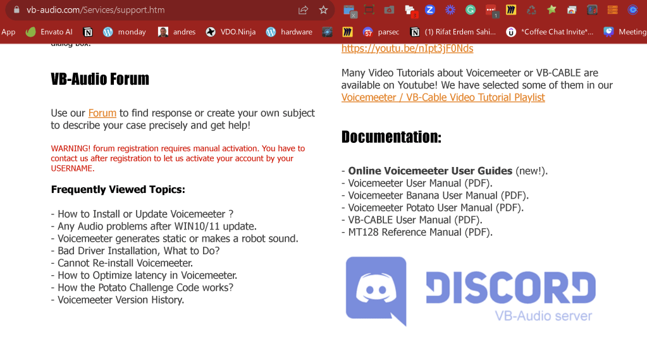Image resolution: width=647 pixels, height=339 pixels.
Task: Open the Grammarly extension icon
Action: [471, 10]
